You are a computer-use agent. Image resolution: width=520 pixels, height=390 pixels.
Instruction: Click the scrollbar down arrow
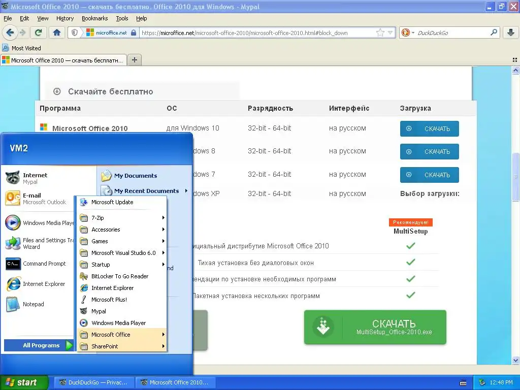click(x=515, y=360)
